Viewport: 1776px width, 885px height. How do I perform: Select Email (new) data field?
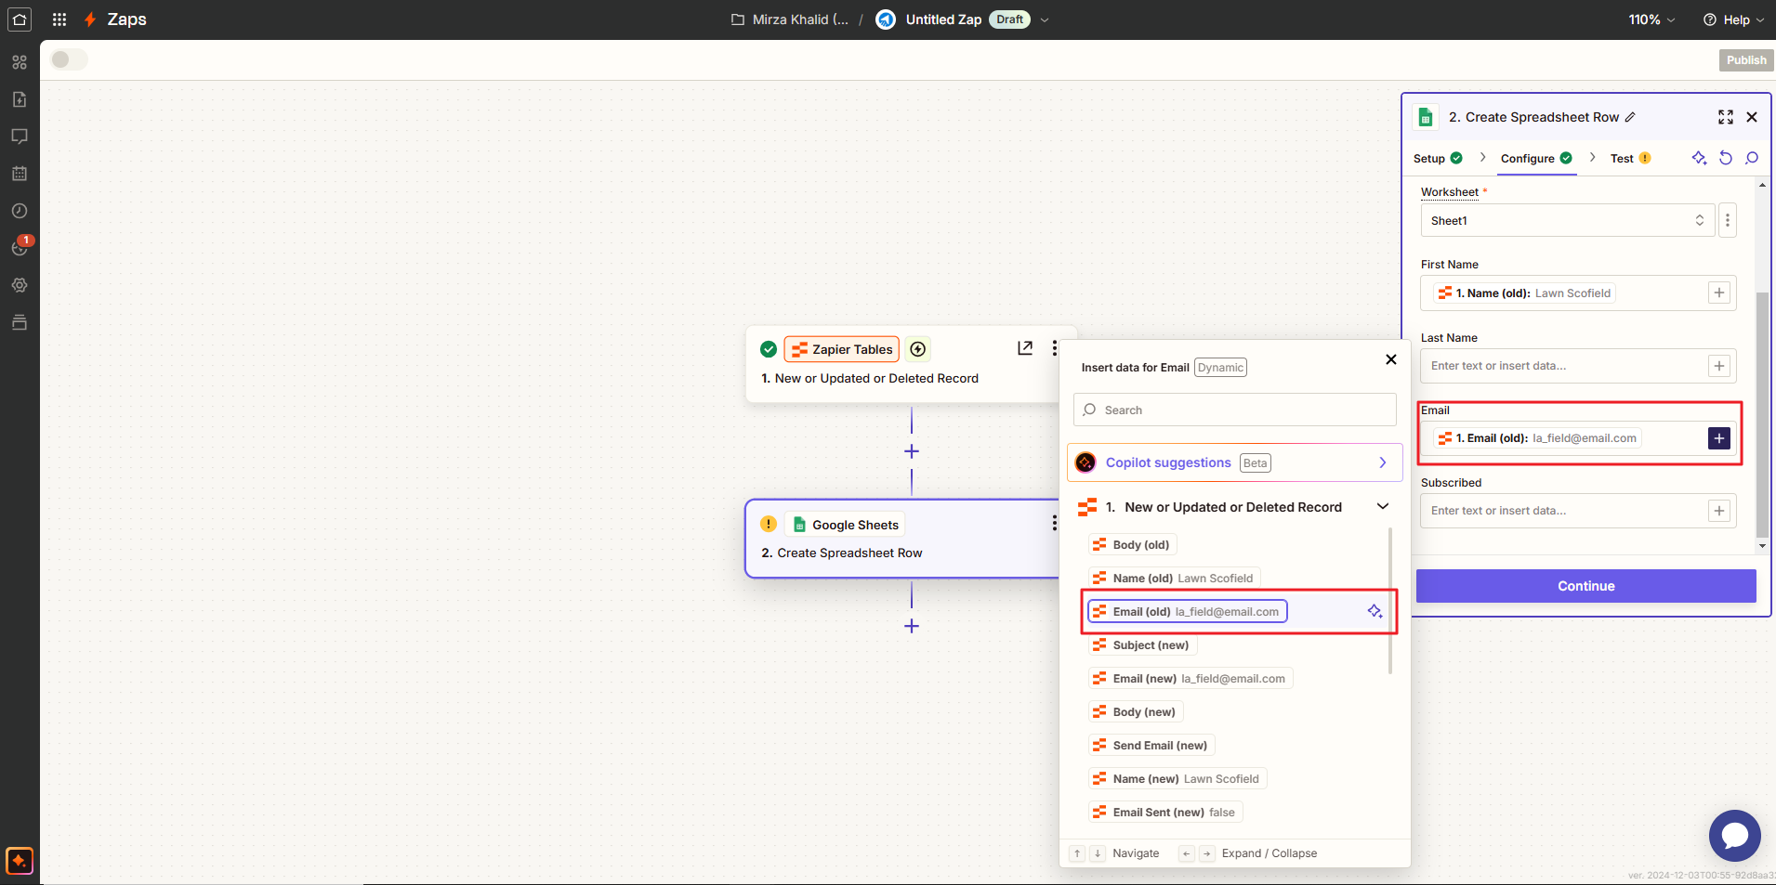click(x=1191, y=679)
